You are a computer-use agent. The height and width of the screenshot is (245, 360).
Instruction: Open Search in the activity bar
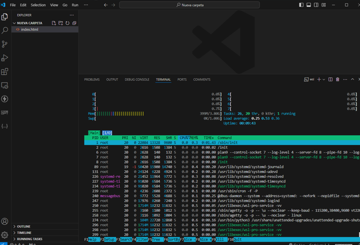pos(5,30)
